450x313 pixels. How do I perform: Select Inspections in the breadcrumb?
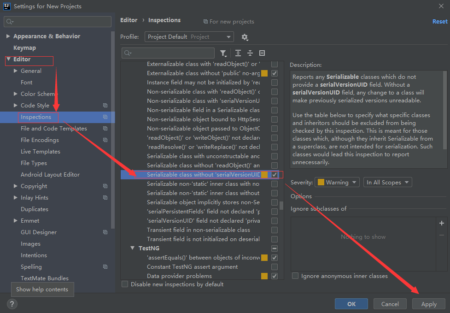coord(164,20)
